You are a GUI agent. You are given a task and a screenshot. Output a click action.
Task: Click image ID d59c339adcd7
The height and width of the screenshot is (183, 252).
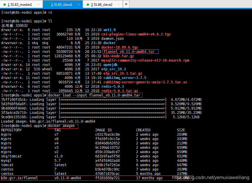click(107, 152)
